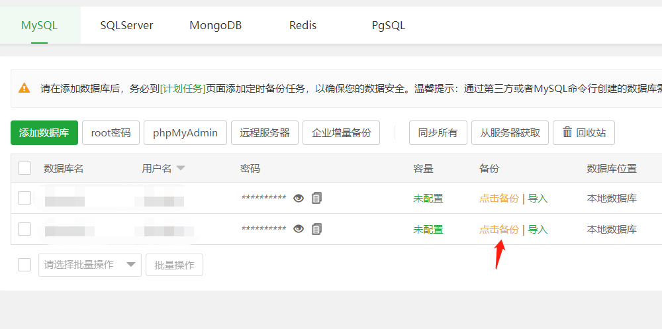Show password of first database row

[299, 198]
